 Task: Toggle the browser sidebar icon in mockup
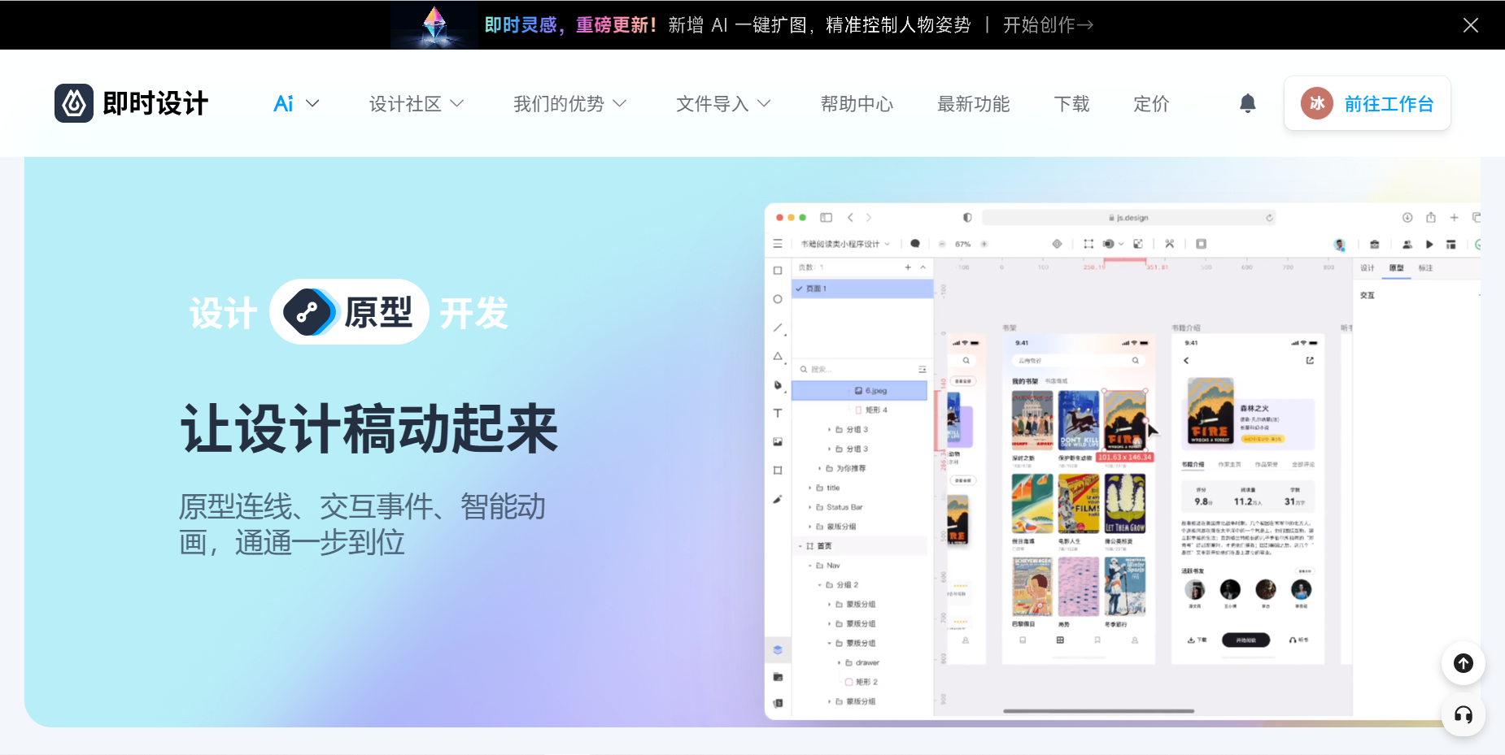826,218
